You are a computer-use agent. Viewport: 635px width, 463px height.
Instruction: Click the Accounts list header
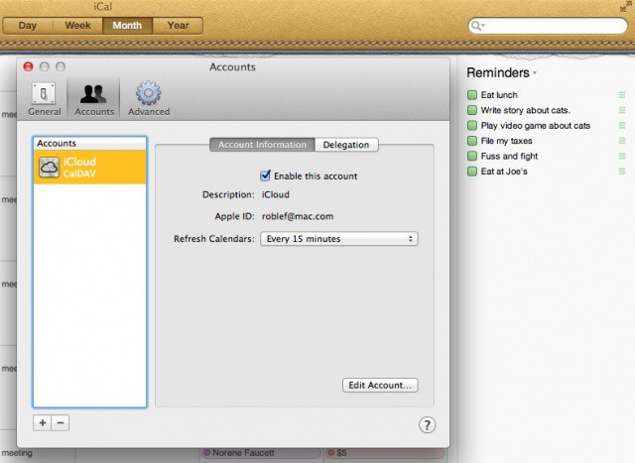coord(89,144)
